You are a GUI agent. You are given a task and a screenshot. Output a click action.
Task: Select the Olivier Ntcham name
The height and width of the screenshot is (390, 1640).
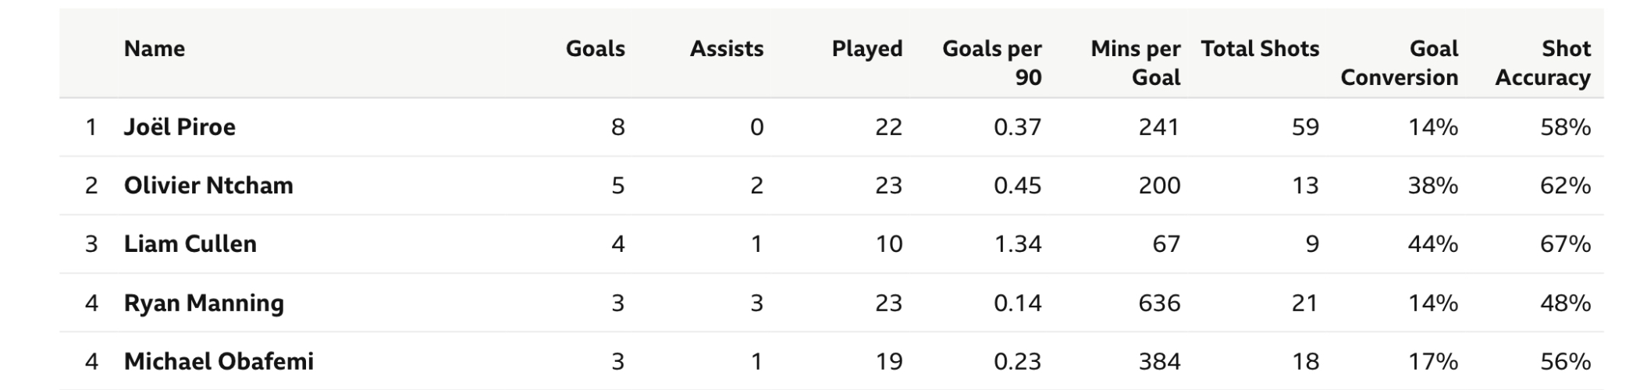tap(208, 186)
